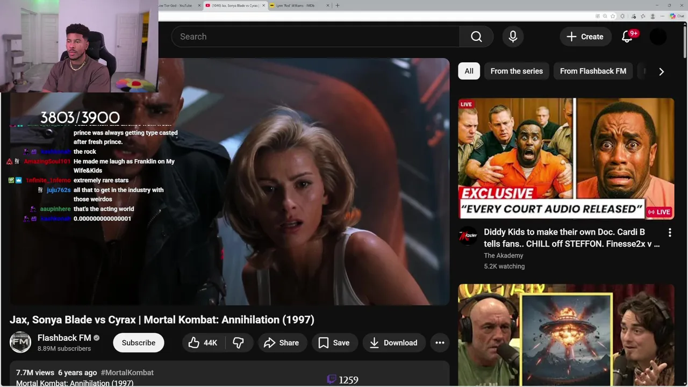Click the search magnifier button
688x387 pixels.
(476, 37)
